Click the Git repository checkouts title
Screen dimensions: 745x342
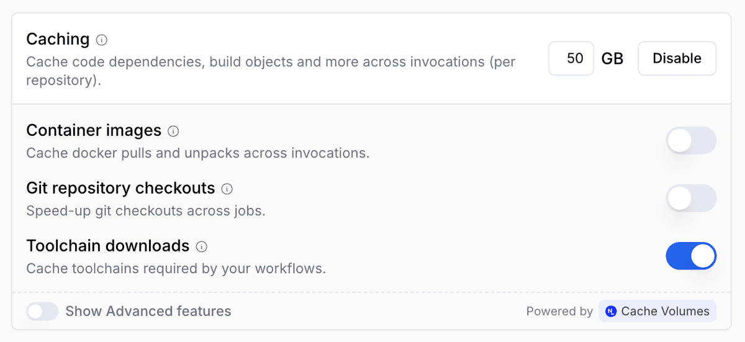(120, 188)
